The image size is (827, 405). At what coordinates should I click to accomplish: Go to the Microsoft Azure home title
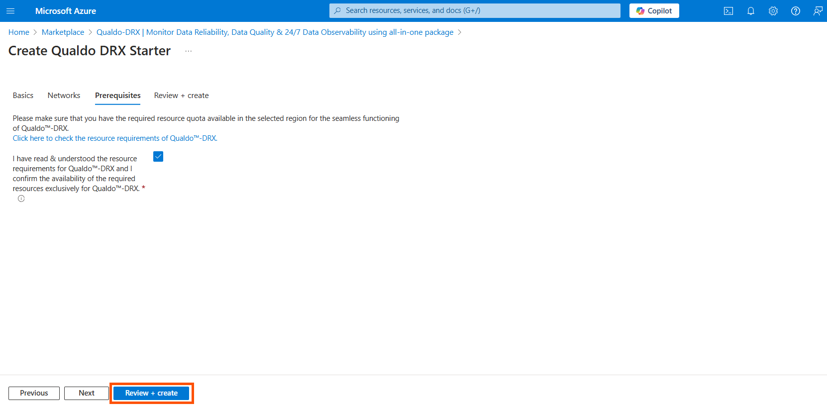tap(66, 11)
